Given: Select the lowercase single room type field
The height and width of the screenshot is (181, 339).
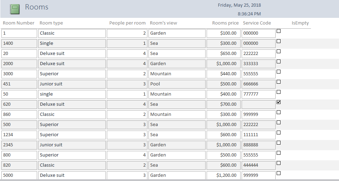Looking at the screenshot, I should (x=72, y=94).
